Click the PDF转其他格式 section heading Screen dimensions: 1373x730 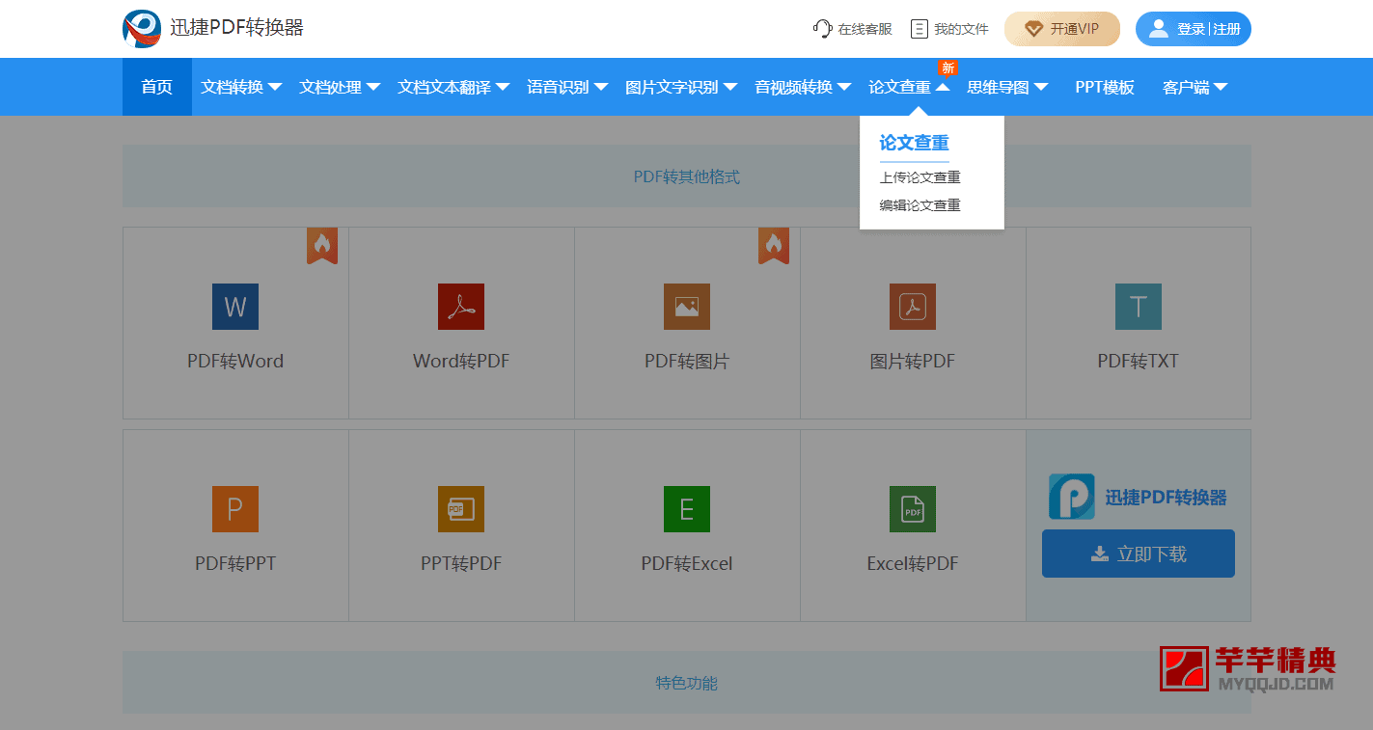click(x=687, y=176)
